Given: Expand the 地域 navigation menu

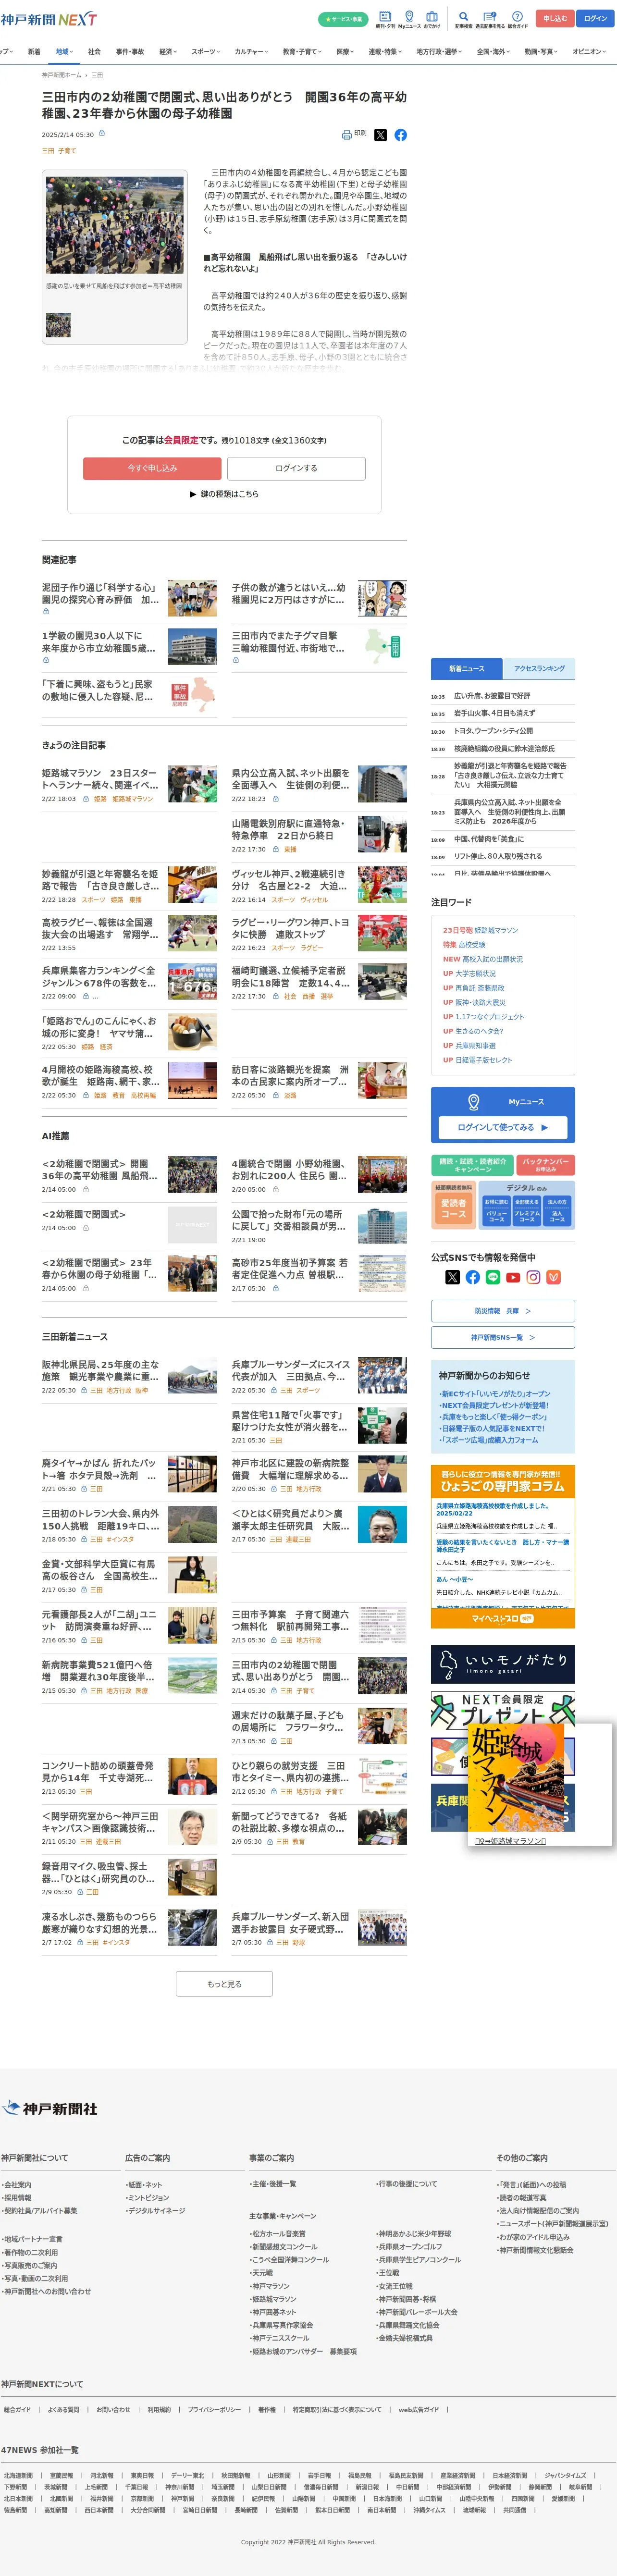Looking at the screenshot, I should [x=64, y=51].
